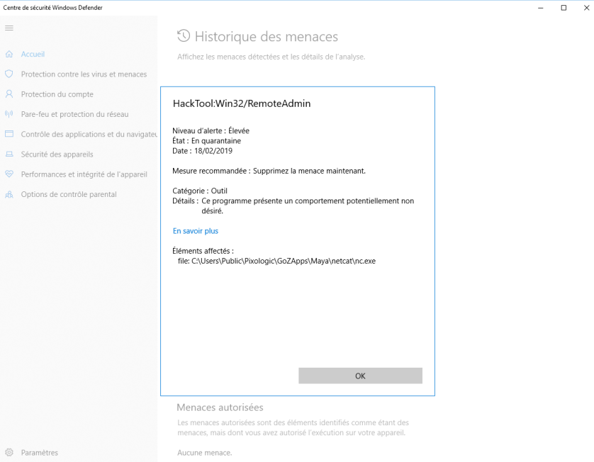The width and height of the screenshot is (594, 462).
Task: Click the Date : 18/02/2019 line
Action: tap(202, 151)
